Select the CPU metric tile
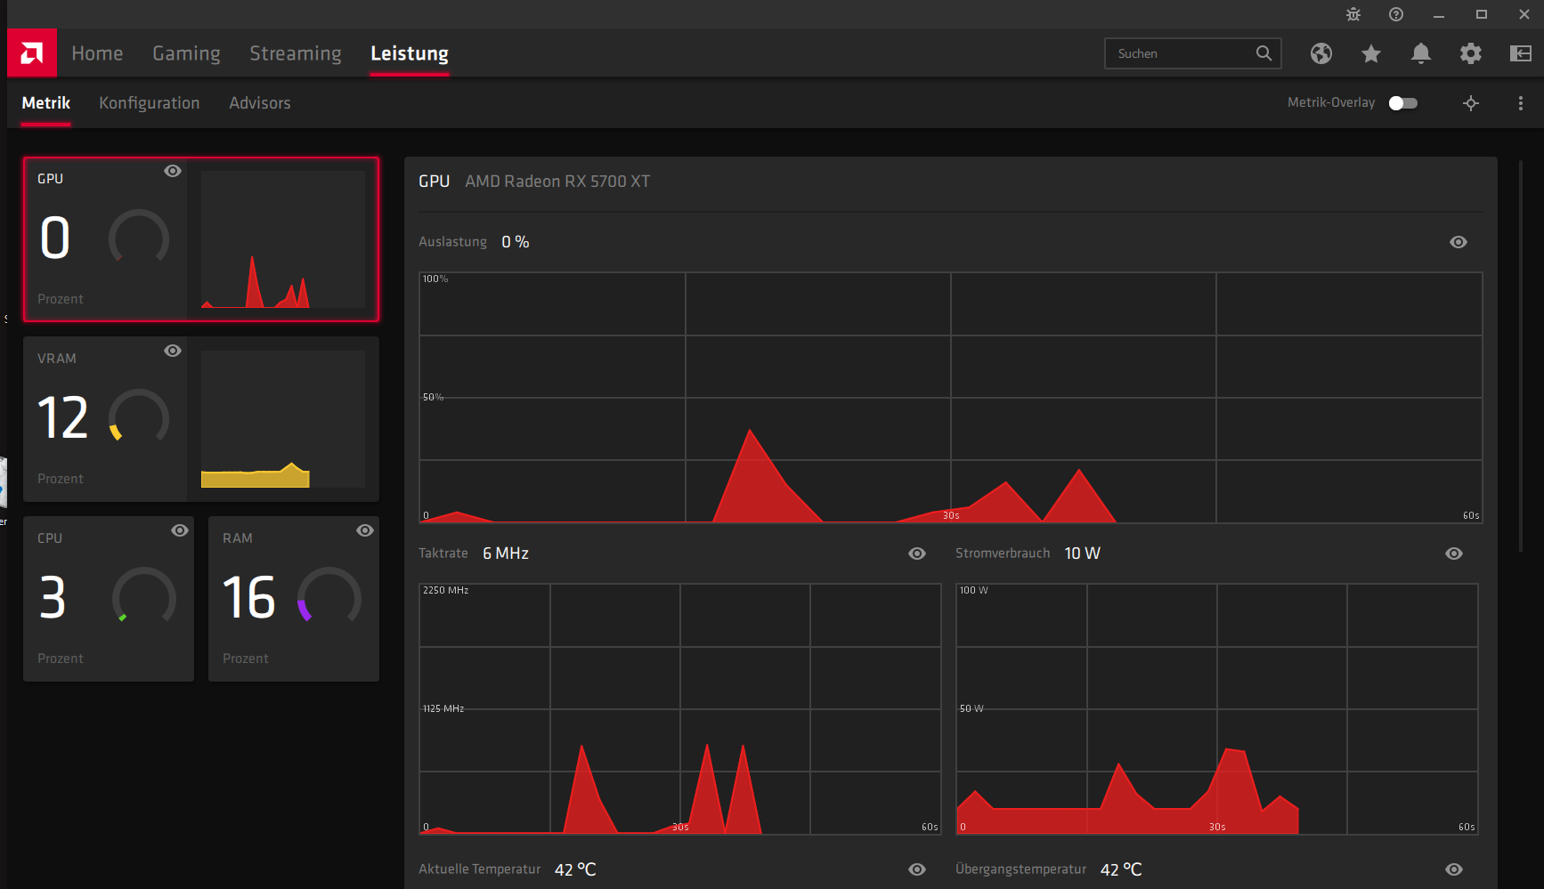 pos(109,599)
